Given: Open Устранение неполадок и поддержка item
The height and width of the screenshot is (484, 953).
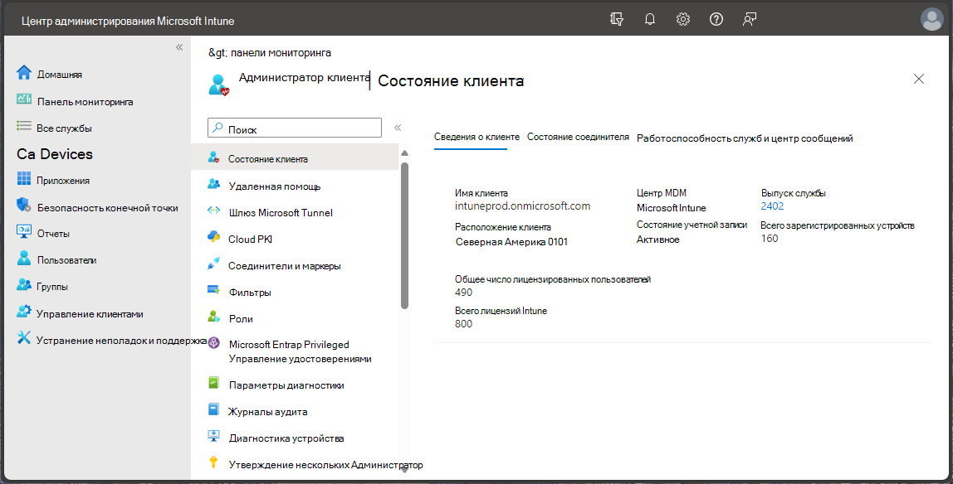Looking at the screenshot, I should 121,341.
